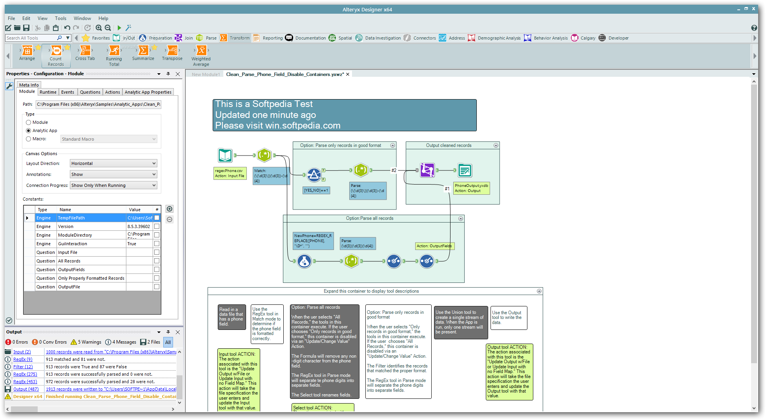
Task: Collapse Option: Parse only records container
Action: coord(392,145)
